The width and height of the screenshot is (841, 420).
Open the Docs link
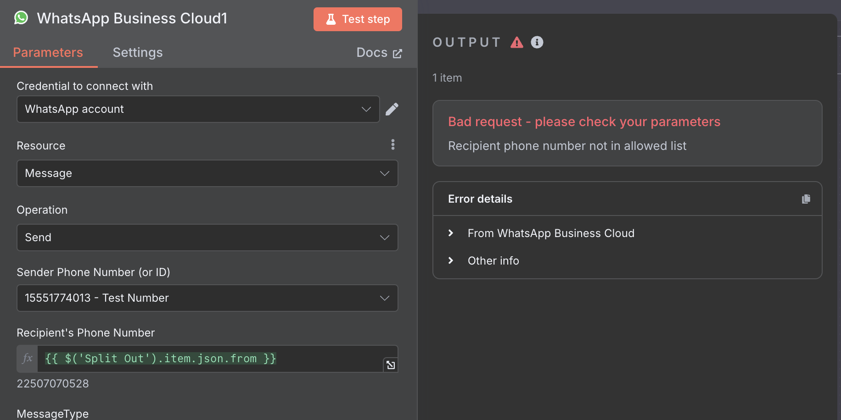point(379,53)
